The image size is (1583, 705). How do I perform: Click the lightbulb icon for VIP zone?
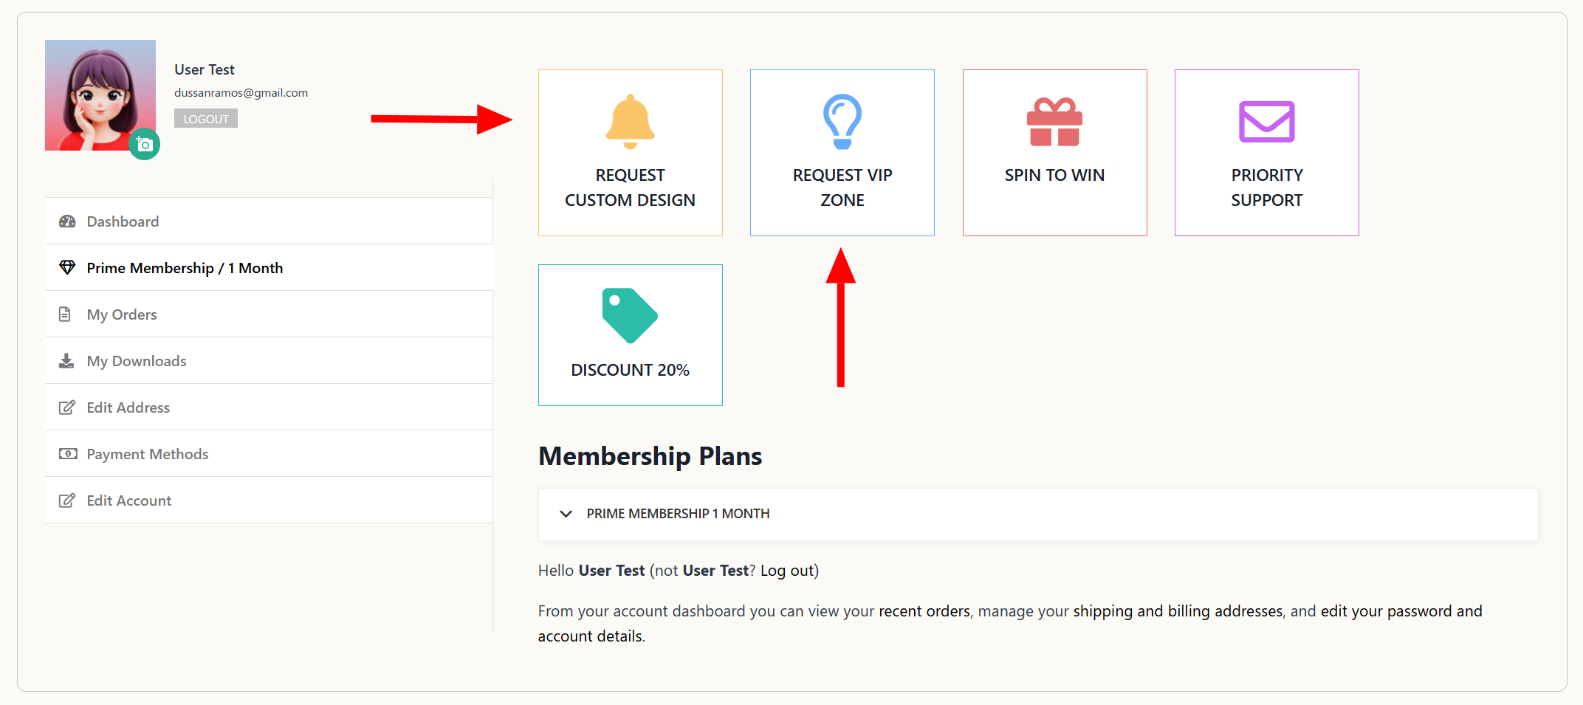click(x=842, y=121)
